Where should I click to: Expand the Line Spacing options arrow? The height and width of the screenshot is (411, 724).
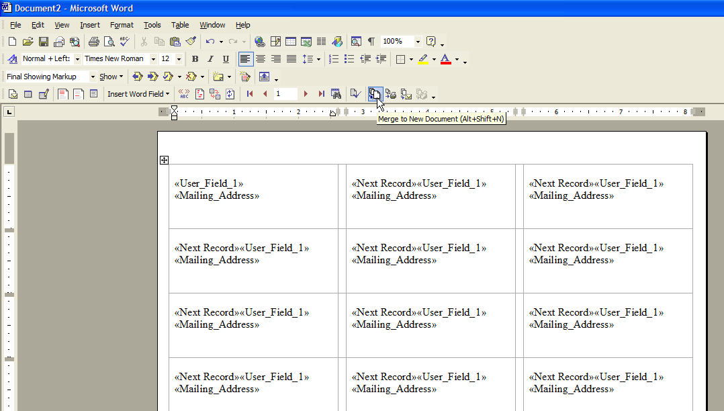coord(318,59)
